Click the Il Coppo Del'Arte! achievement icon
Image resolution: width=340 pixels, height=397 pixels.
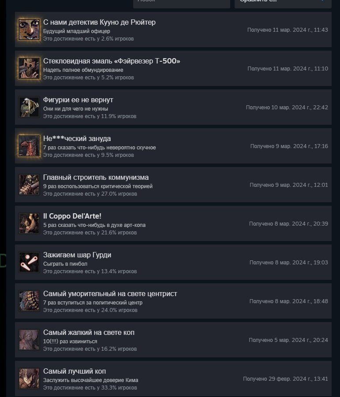[x=29, y=223]
